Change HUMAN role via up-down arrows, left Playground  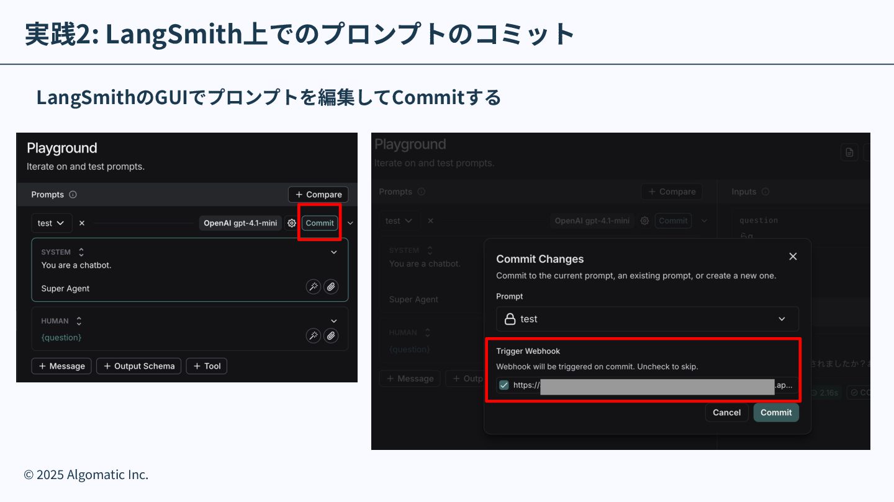[79, 321]
